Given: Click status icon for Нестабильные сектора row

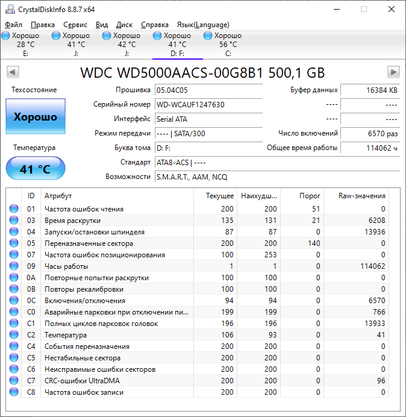Looking at the screenshot, I should [14, 357].
